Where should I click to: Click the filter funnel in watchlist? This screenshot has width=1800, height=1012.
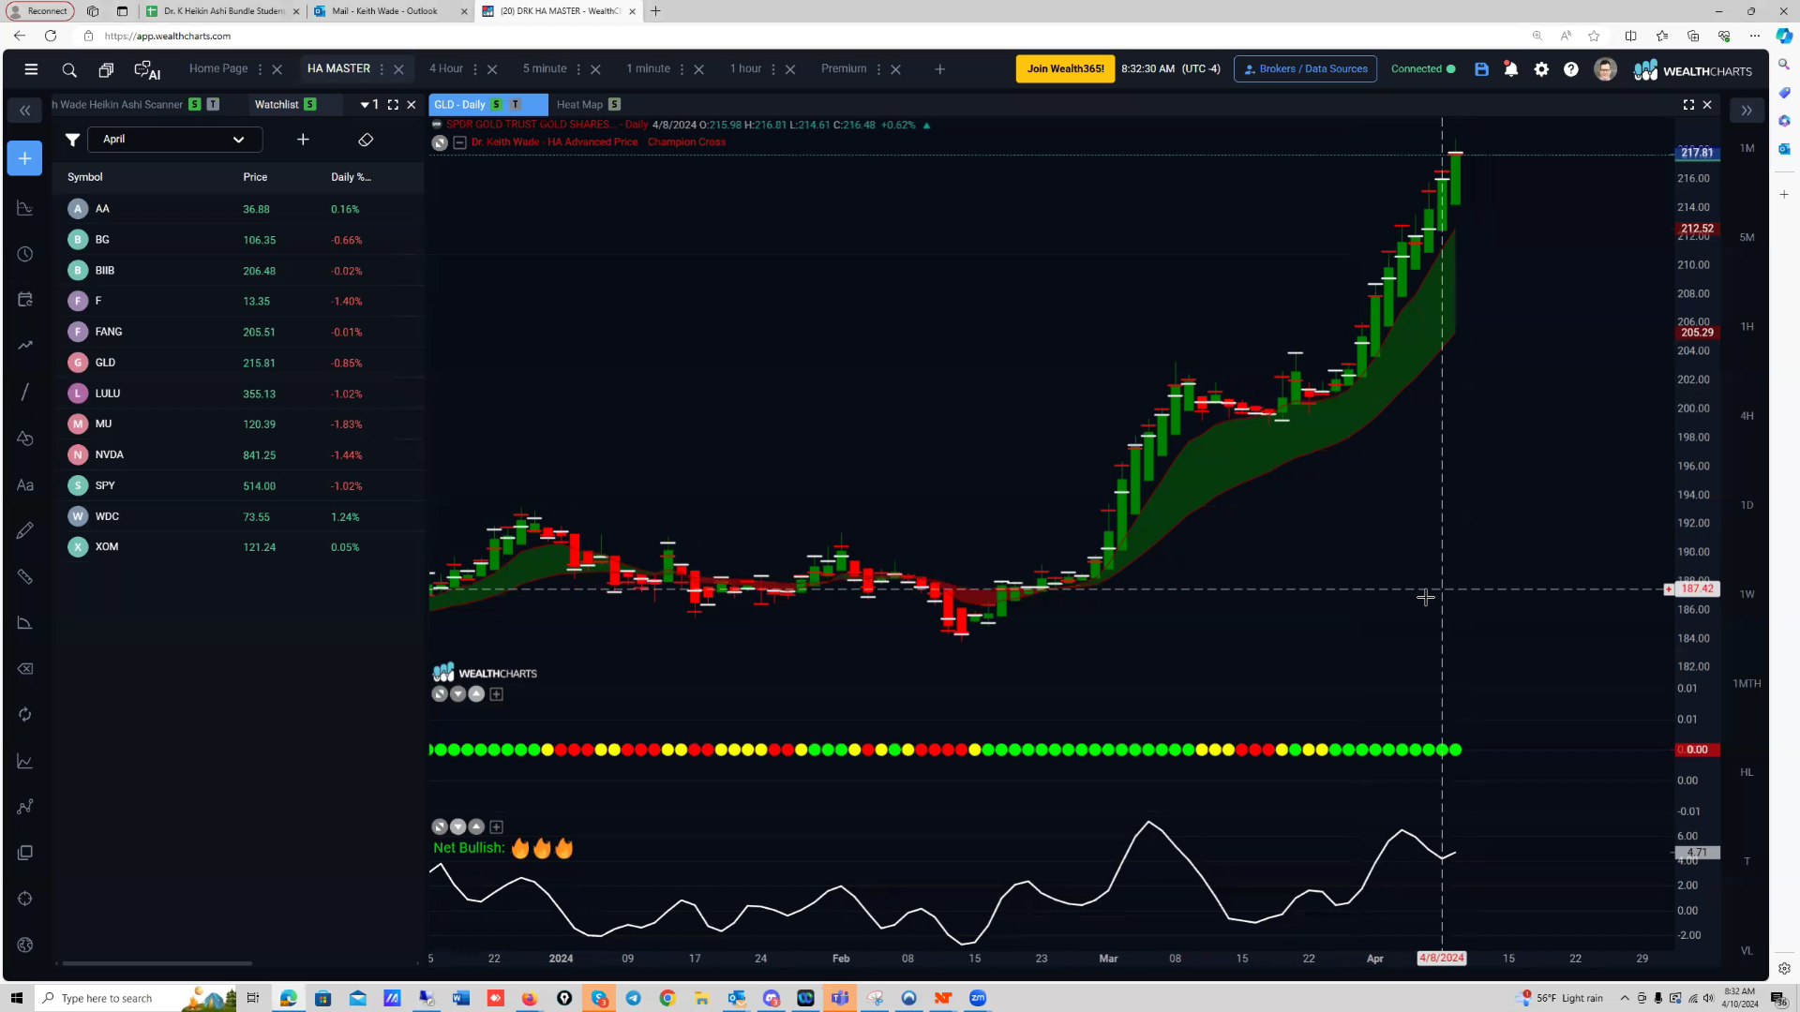pyautogui.click(x=72, y=140)
